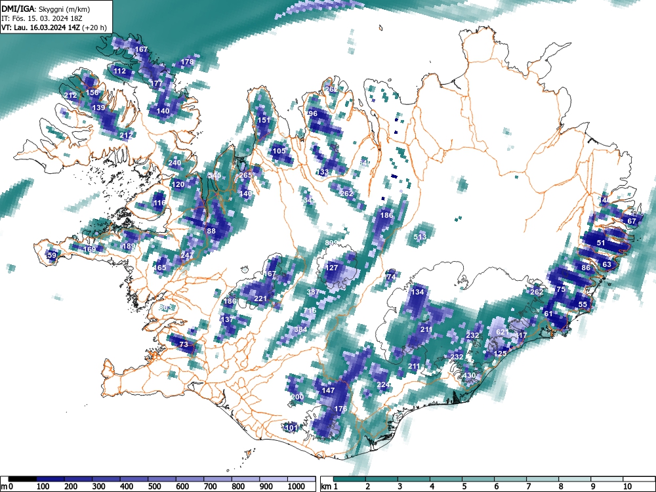Click the visibility value 151 on the map
This screenshot has height=492, width=656.
tap(264, 119)
